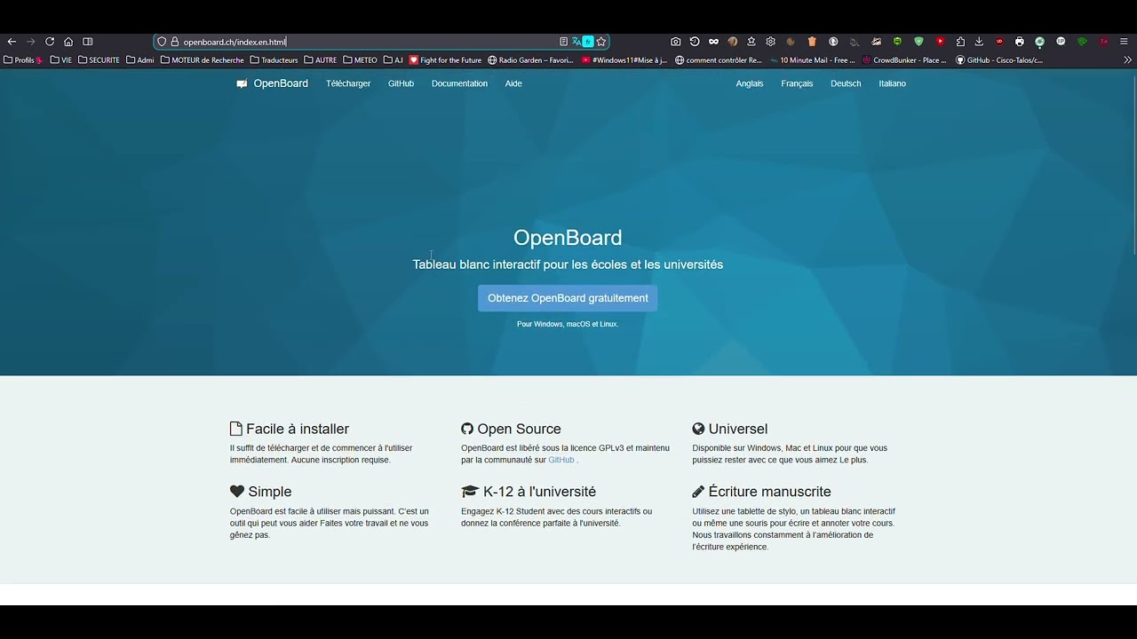Viewport: 1137px width, 639px height.
Task: Open browser settings gear icon
Action: [770, 42]
